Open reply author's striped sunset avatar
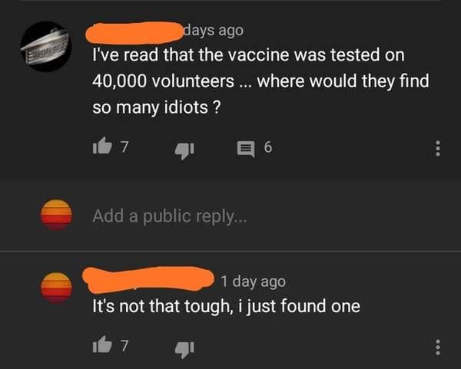 click(x=56, y=287)
